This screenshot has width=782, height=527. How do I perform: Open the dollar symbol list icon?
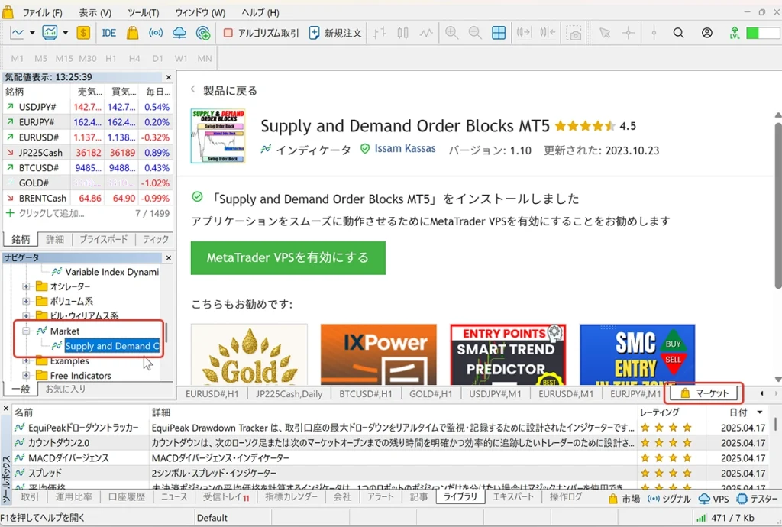tap(83, 33)
